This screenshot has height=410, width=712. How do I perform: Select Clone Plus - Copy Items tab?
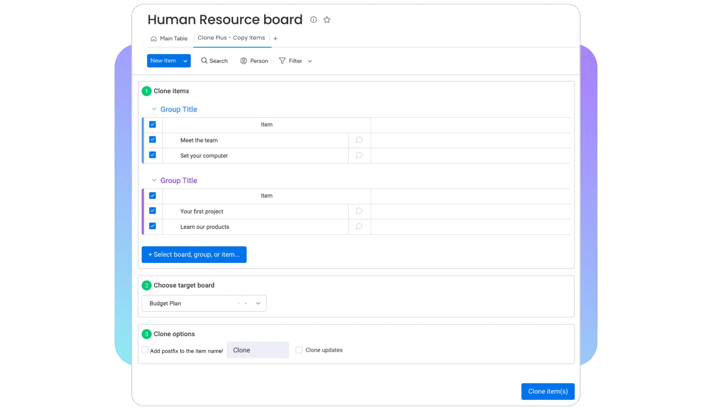pyautogui.click(x=231, y=38)
